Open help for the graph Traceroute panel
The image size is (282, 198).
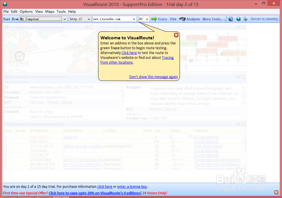tap(238, 27)
